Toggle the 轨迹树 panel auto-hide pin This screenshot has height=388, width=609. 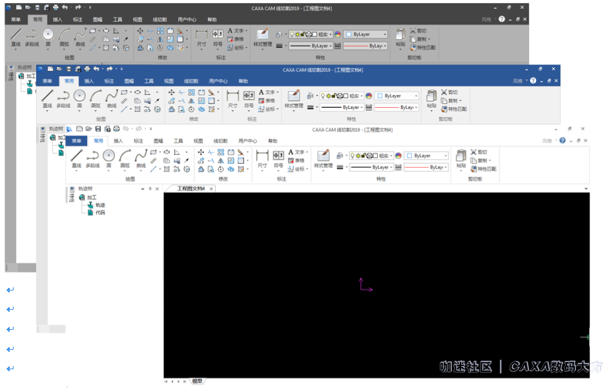[x=150, y=189]
